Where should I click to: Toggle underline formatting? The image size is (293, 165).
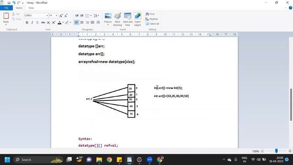click(x=38, y=22)
